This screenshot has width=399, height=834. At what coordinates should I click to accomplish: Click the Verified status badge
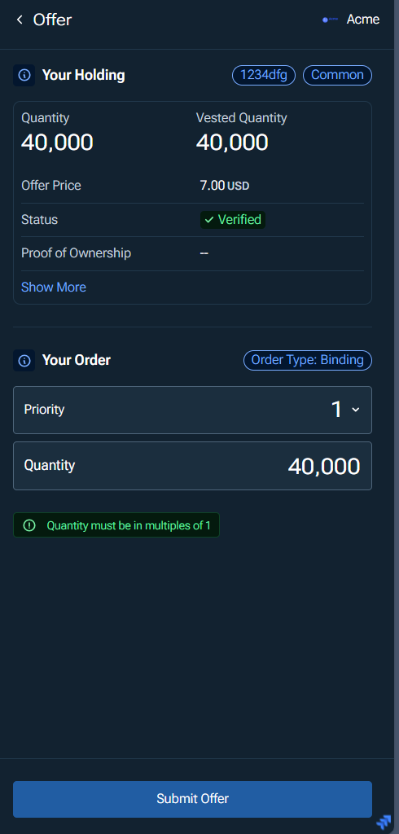[233, 220]
